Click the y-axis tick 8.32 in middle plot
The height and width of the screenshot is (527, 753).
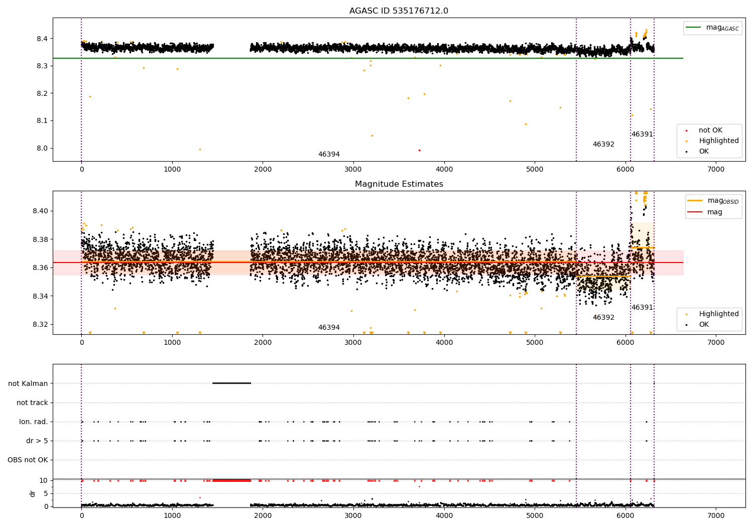click(x=40, y=325)
